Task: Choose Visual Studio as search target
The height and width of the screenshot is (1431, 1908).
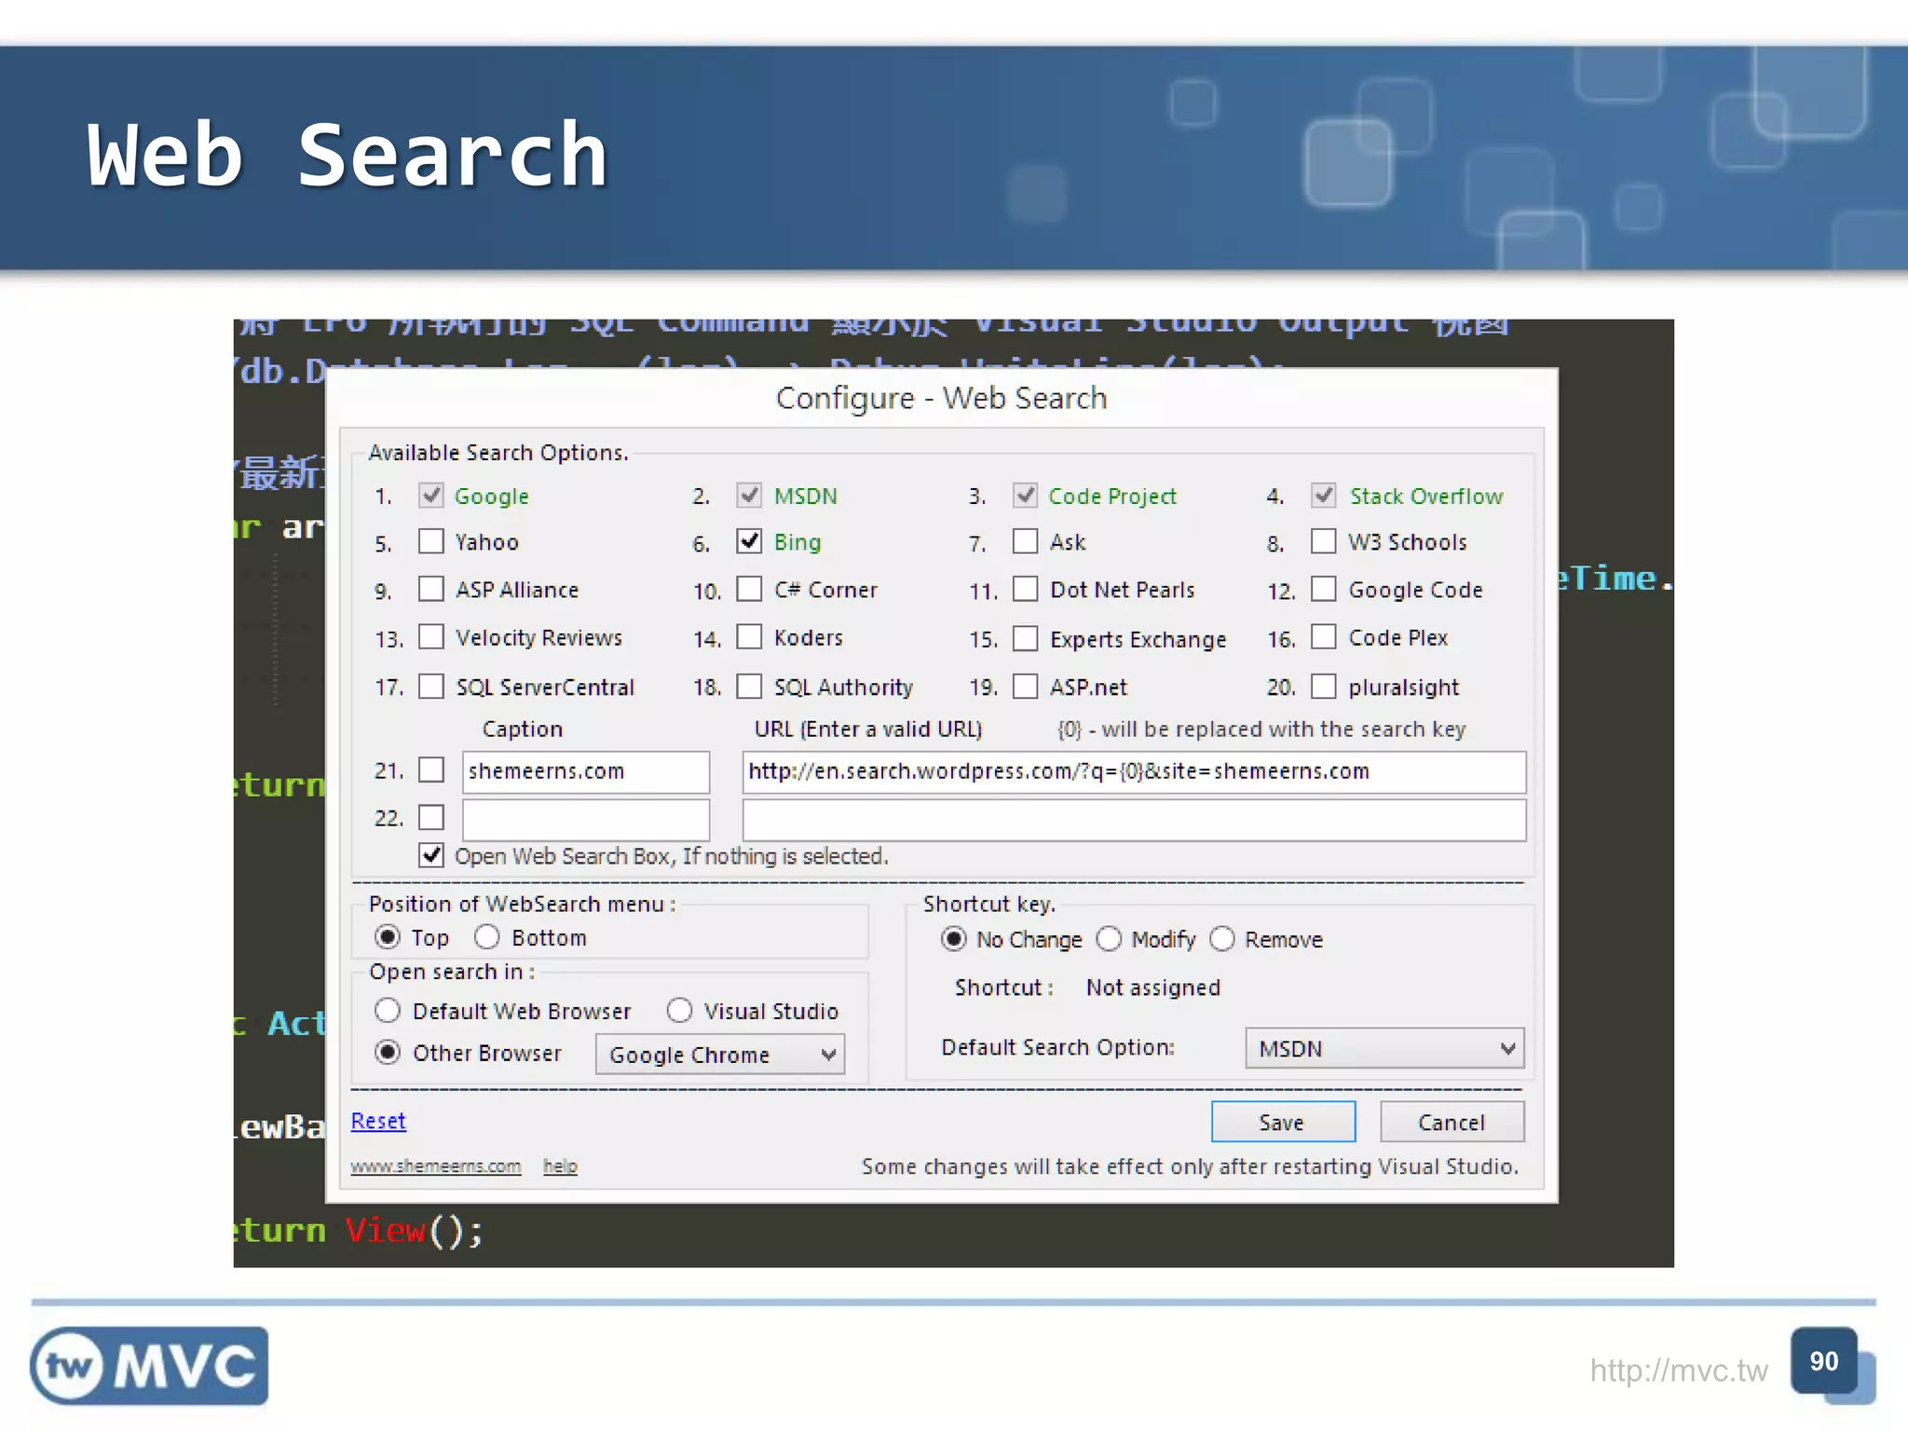Action: pyautogui.click(x=680, y=1011)
